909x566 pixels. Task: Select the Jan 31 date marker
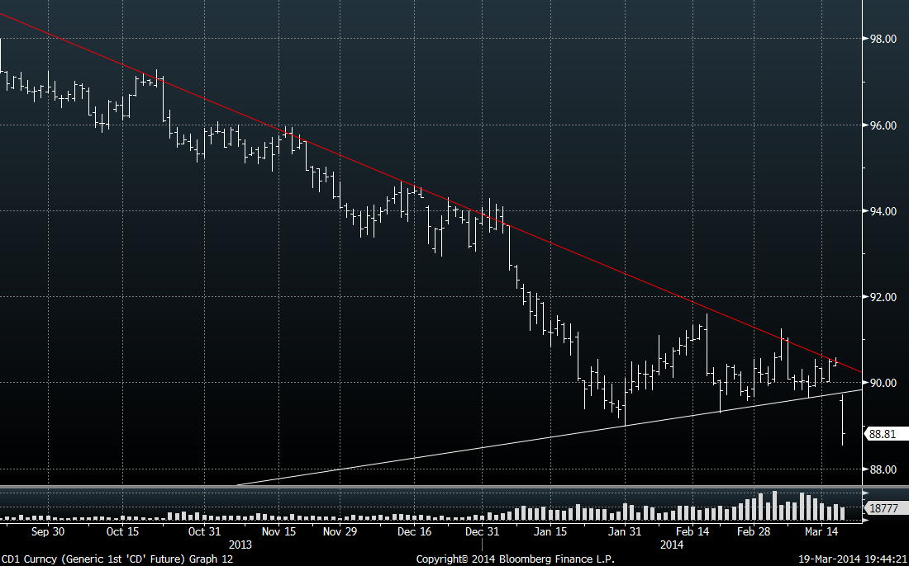tap(626, 532)
